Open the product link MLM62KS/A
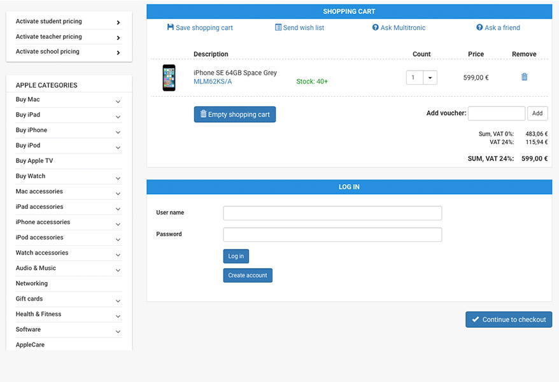559x382 pixels. [213, 81]
